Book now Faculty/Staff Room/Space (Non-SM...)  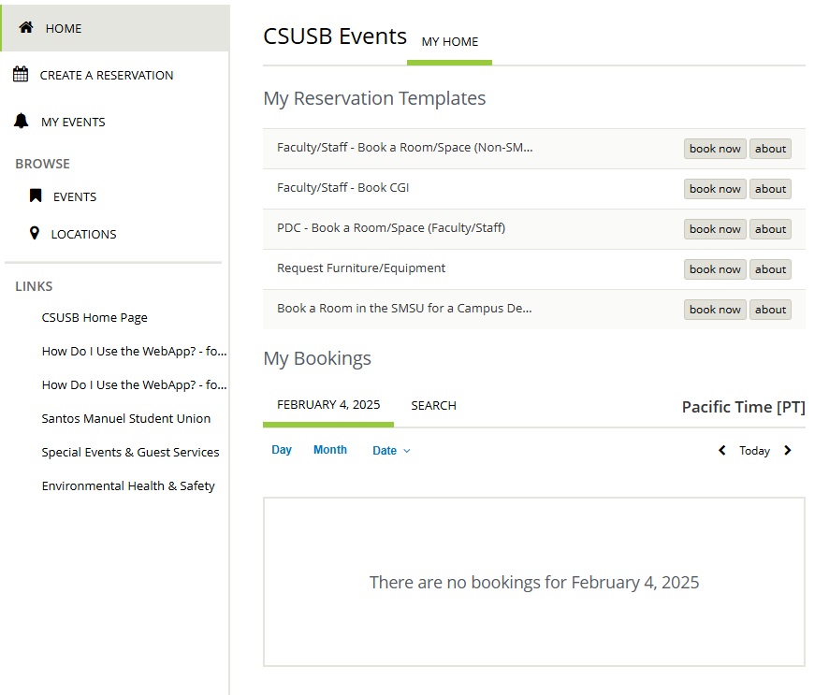715,149
